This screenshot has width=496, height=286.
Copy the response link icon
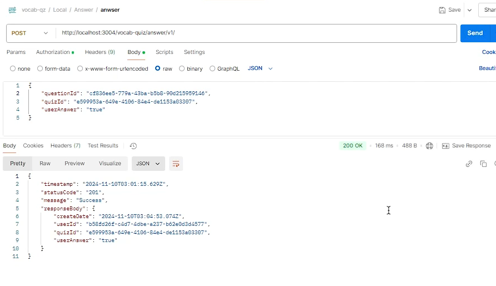coord(469,164)
